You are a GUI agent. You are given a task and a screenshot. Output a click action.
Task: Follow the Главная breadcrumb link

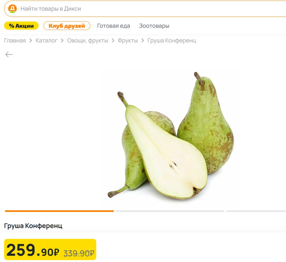[x=15, y=41]
